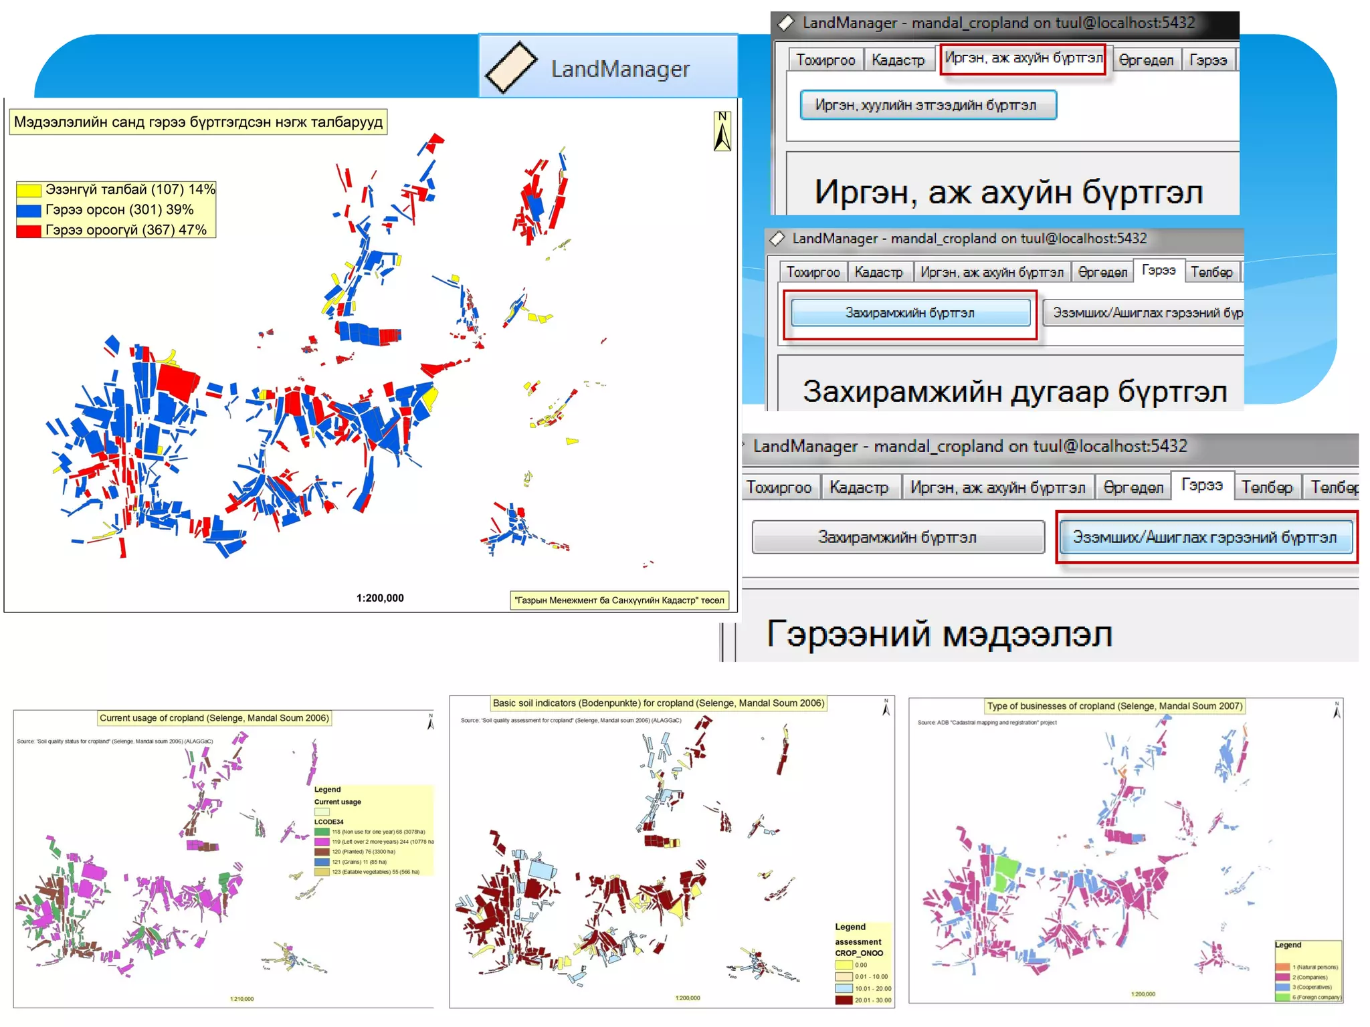Click the Гэрээний мэдээлэл heading in the bottom window
Viewport: 1370px width, 1027px height.
[x=939, y=634]
